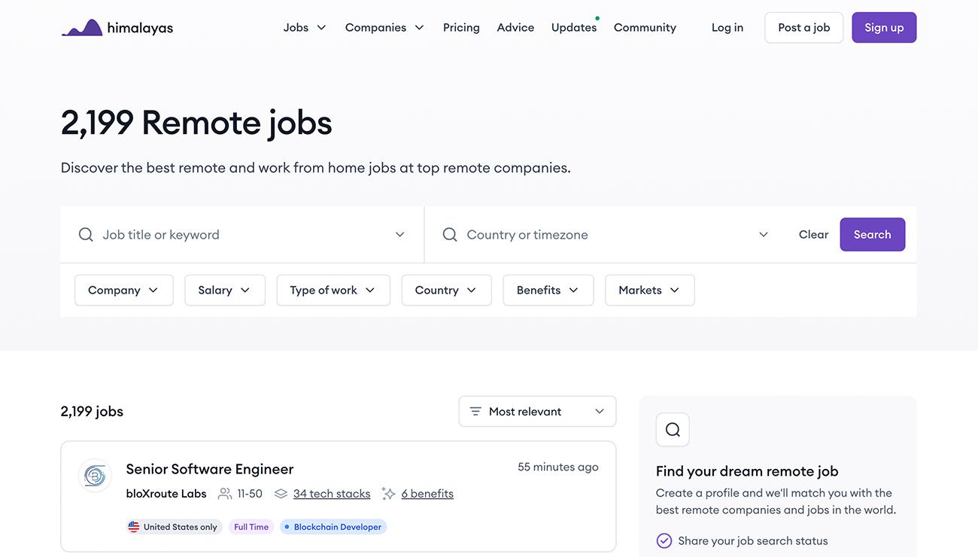Click the people icon next to 11-50
978x557 pixels.
(224, 494)
